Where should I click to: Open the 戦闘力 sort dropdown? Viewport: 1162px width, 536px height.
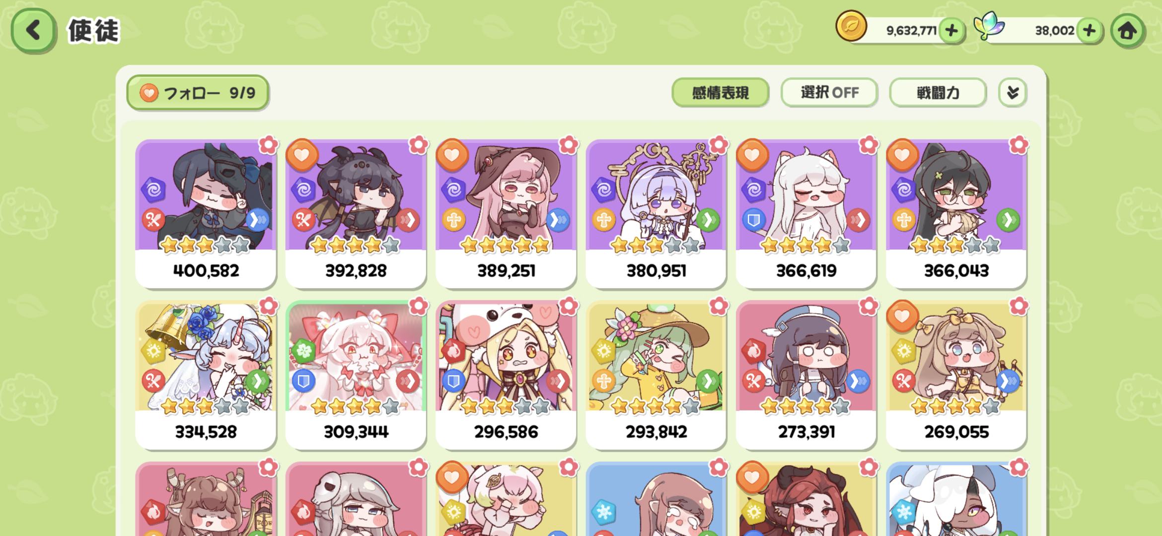(x=938, y=92)
